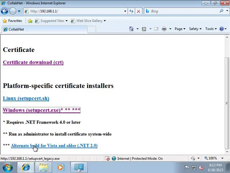Open the Tools menu
This screenshot has width=230, height=173.
tap(211, 29)
